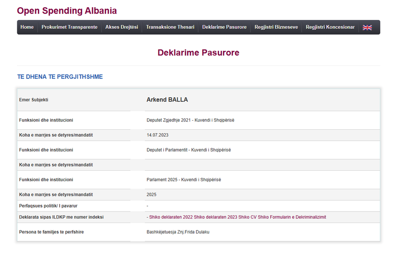Open the Home menu item
This screenshot has width=410, height=264.
27,27
